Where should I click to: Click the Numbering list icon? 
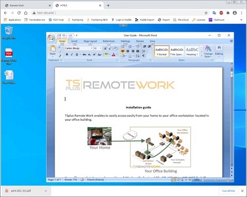130,47
